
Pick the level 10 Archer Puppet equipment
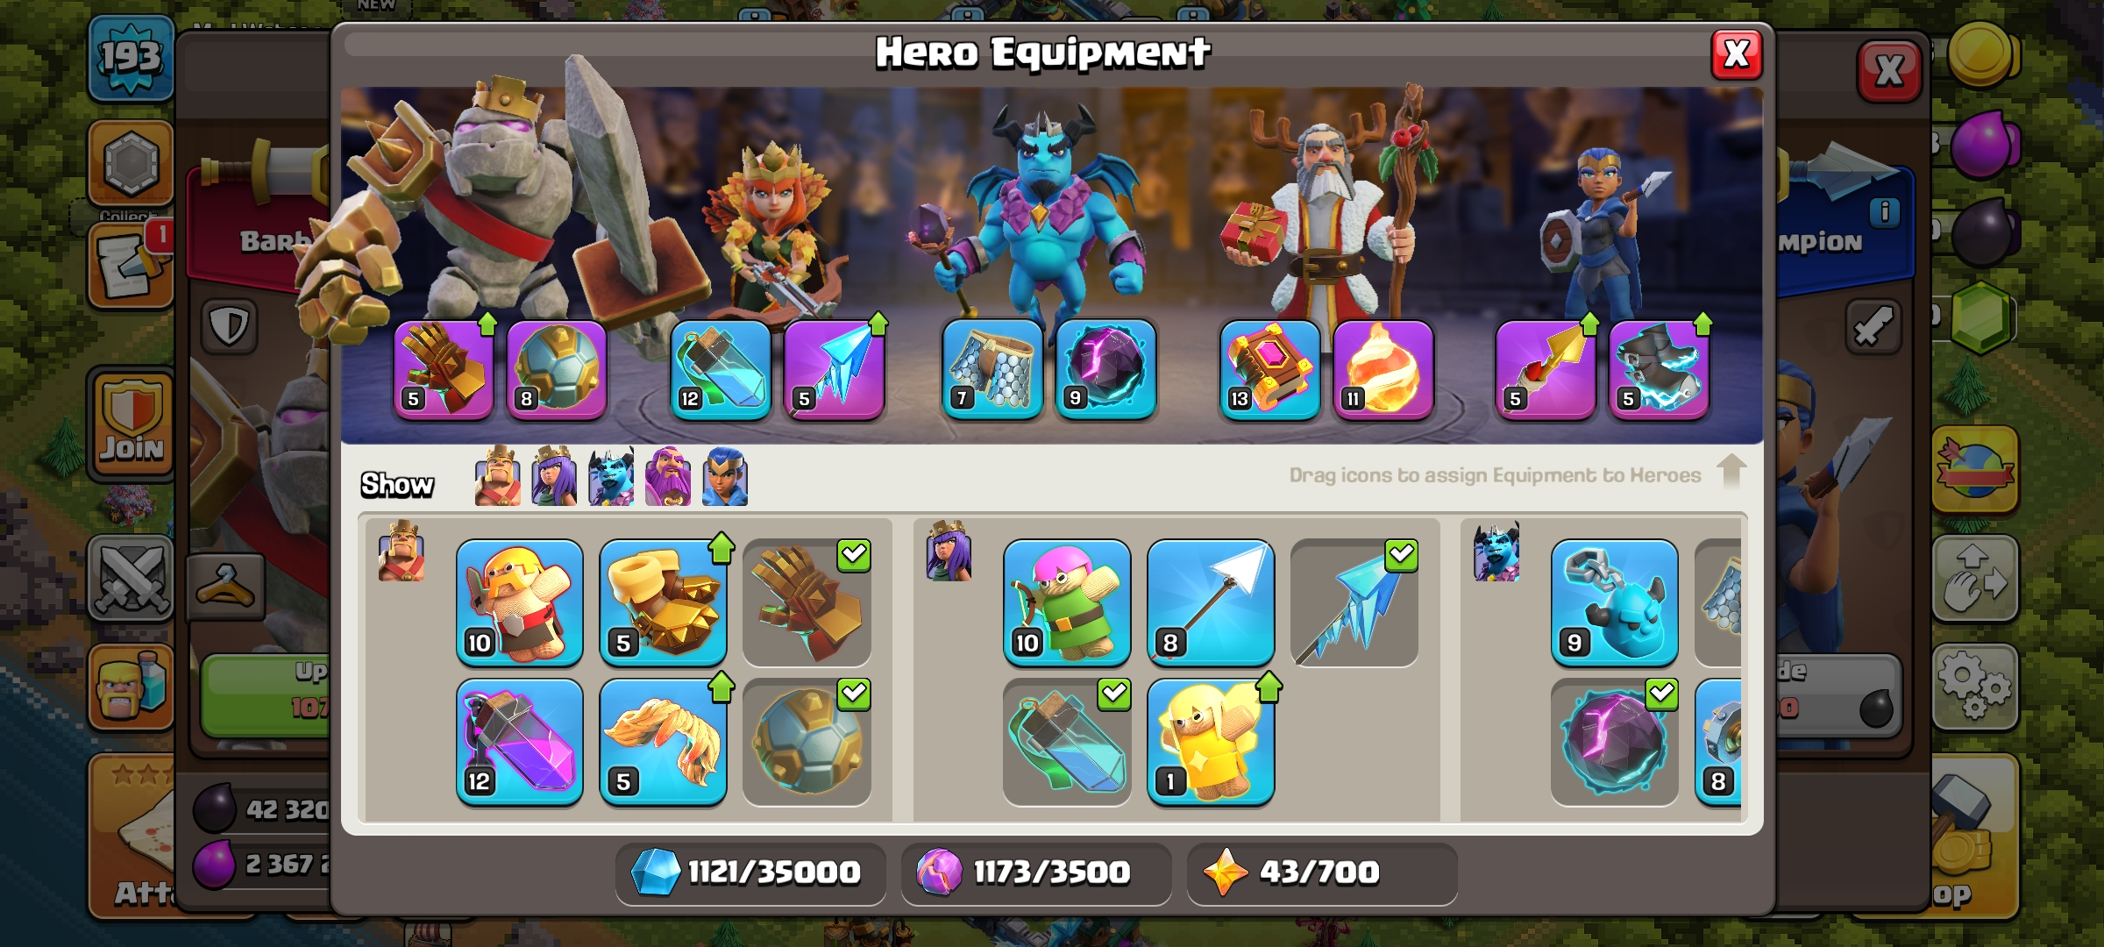click(1066, 602)
